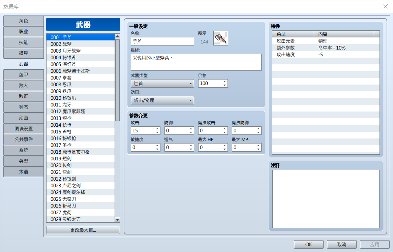393x252 pixels.
Task: Increase the 价格 value with up arrow
Action: pyautogui.click(x=224, y=82)
